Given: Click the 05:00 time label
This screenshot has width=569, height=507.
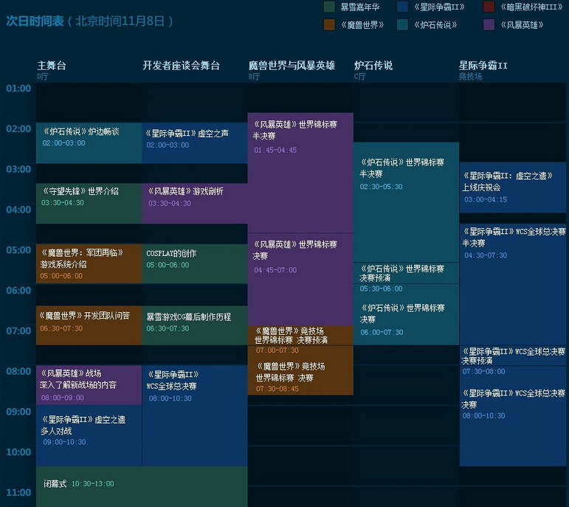Looking at the screenshot, I should click(18, 250).
